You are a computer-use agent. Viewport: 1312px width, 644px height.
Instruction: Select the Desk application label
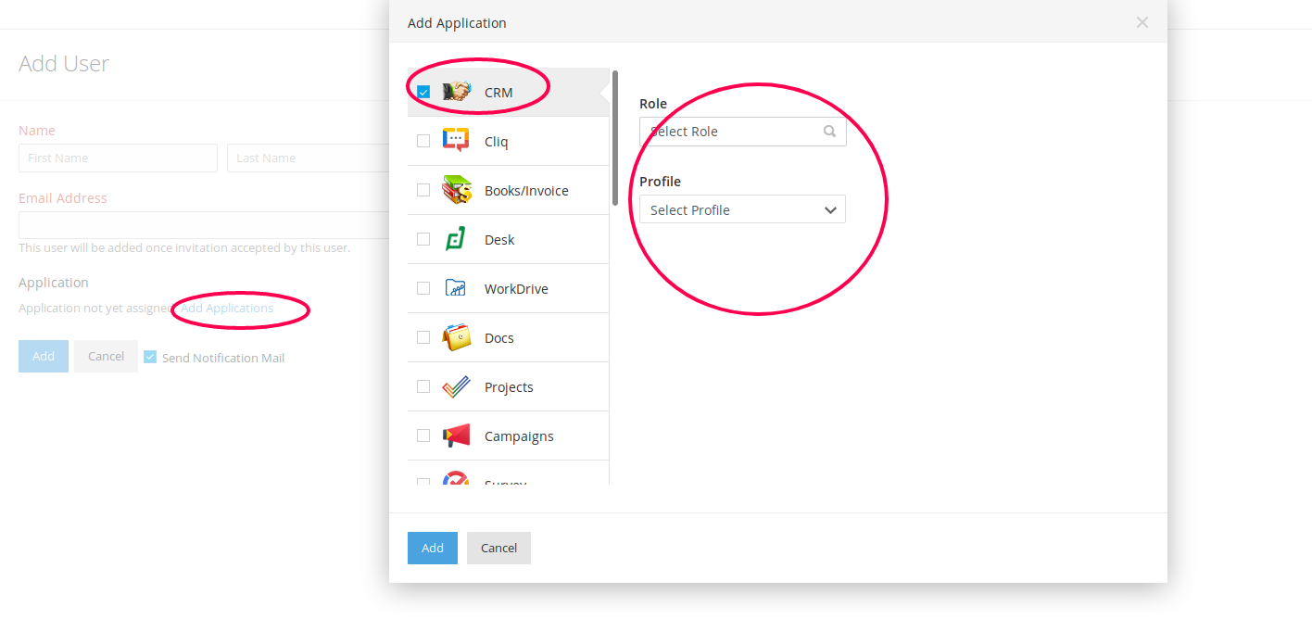499,240
